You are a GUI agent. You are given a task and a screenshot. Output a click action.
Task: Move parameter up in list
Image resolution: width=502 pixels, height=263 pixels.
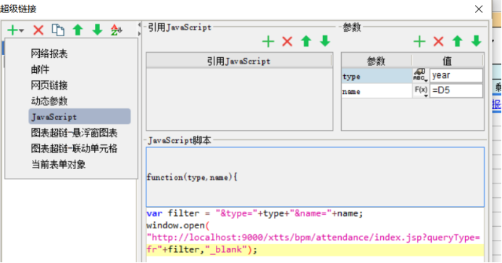tap(457, 41)
